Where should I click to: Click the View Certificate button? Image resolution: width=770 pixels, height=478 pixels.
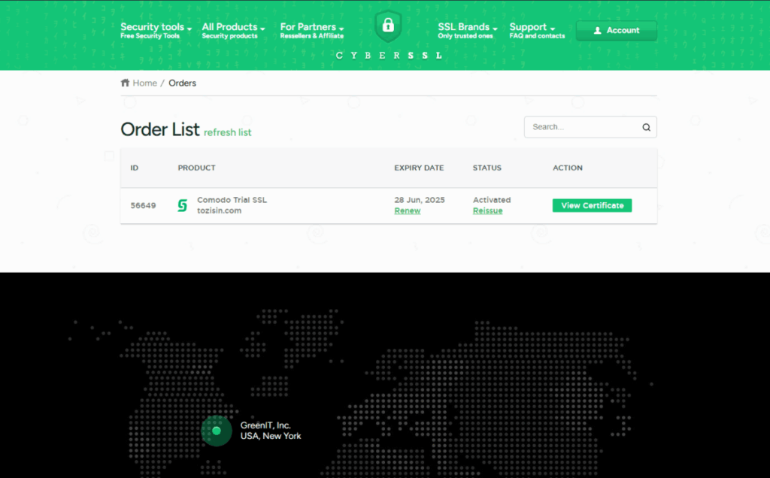coord(593,206)
